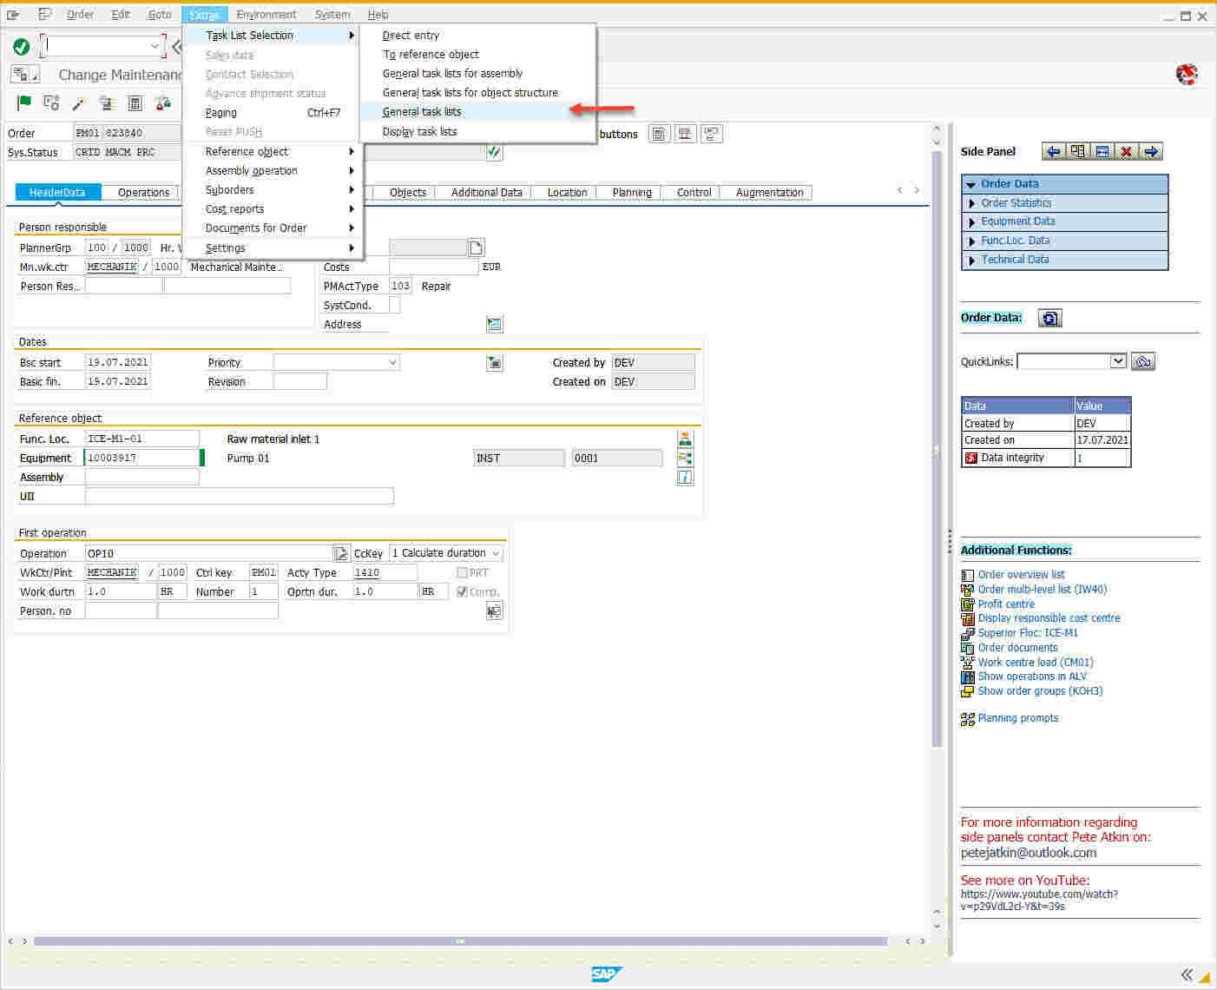Enable the PRT checkbox in First operation
The height and width of the screenshot is (990, 1217).
click(x=461, y=572)
